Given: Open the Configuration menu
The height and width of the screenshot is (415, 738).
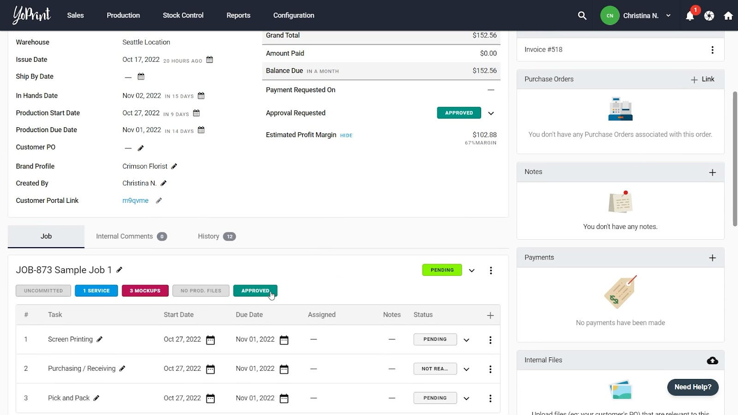Looking at the screenshot, I should [x=294, y=15].
